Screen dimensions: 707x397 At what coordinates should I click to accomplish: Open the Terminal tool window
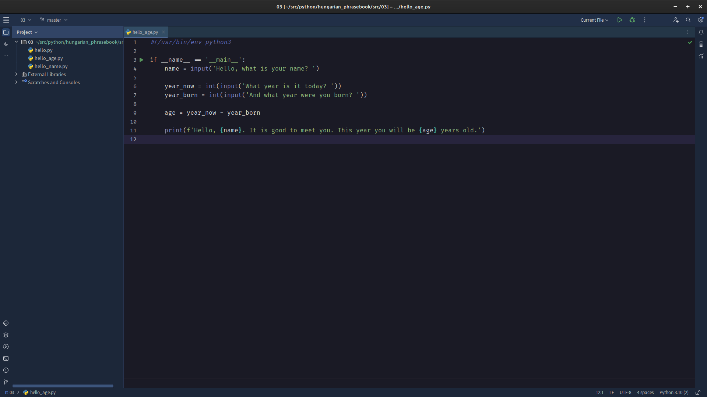pos(6,358)
